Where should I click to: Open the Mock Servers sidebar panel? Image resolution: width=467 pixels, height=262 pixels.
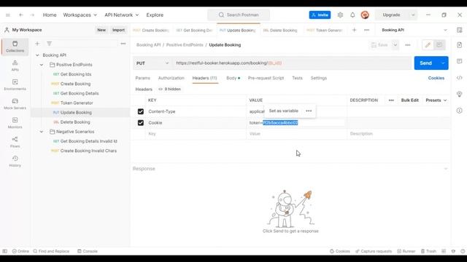coord(15,103)
